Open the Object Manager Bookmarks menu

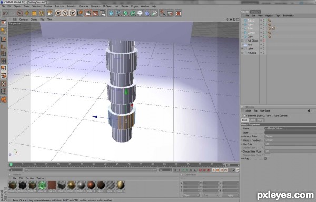point(288,15)
